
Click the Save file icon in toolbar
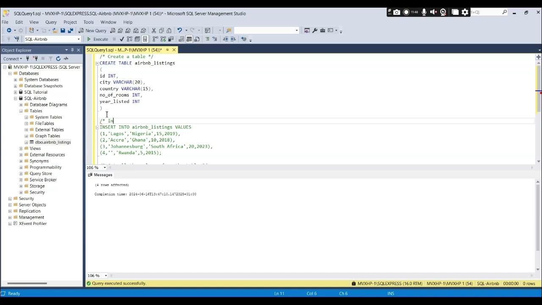tap(63, 30)
